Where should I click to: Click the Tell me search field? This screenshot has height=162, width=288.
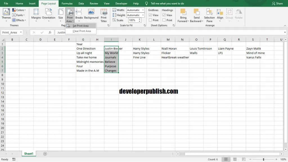pyautogui.click(x=167, y=3)
